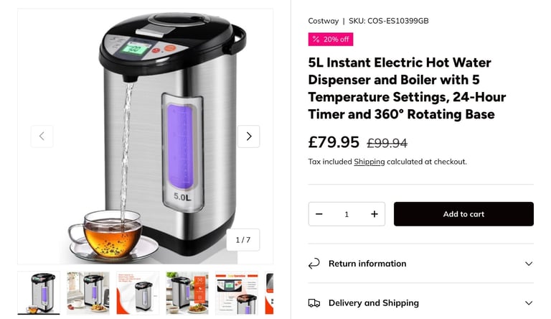
Task: Expand the Return information chevron
Action: (529, 264)
